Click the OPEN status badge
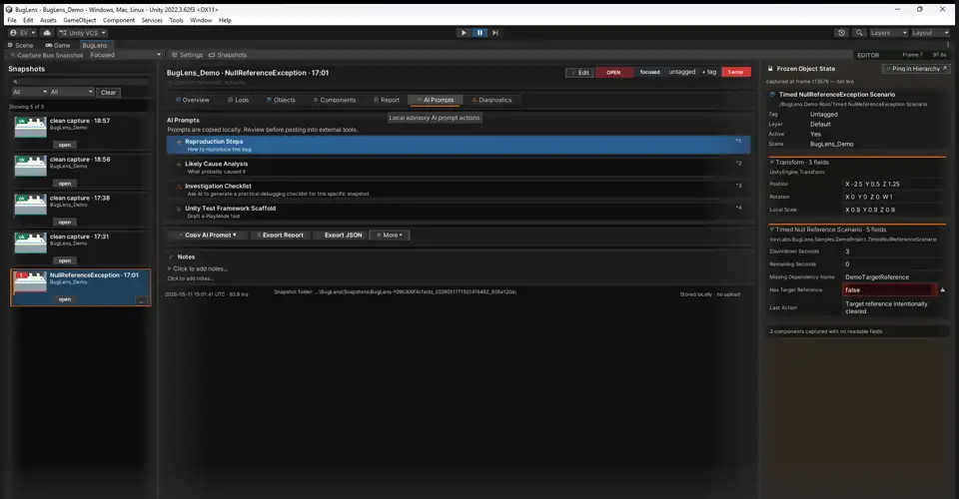The height and width of the screenshot is (499, 959). pyautogui.click(x=613, y=73)
